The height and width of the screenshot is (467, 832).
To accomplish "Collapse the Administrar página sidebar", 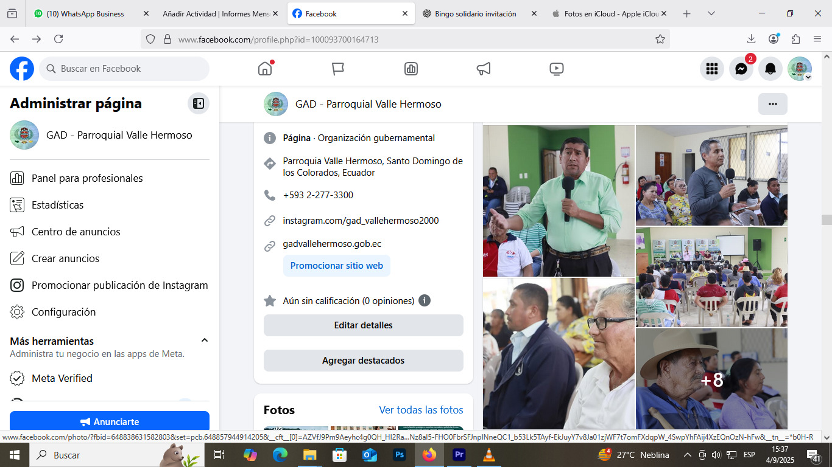I will 198,103.
